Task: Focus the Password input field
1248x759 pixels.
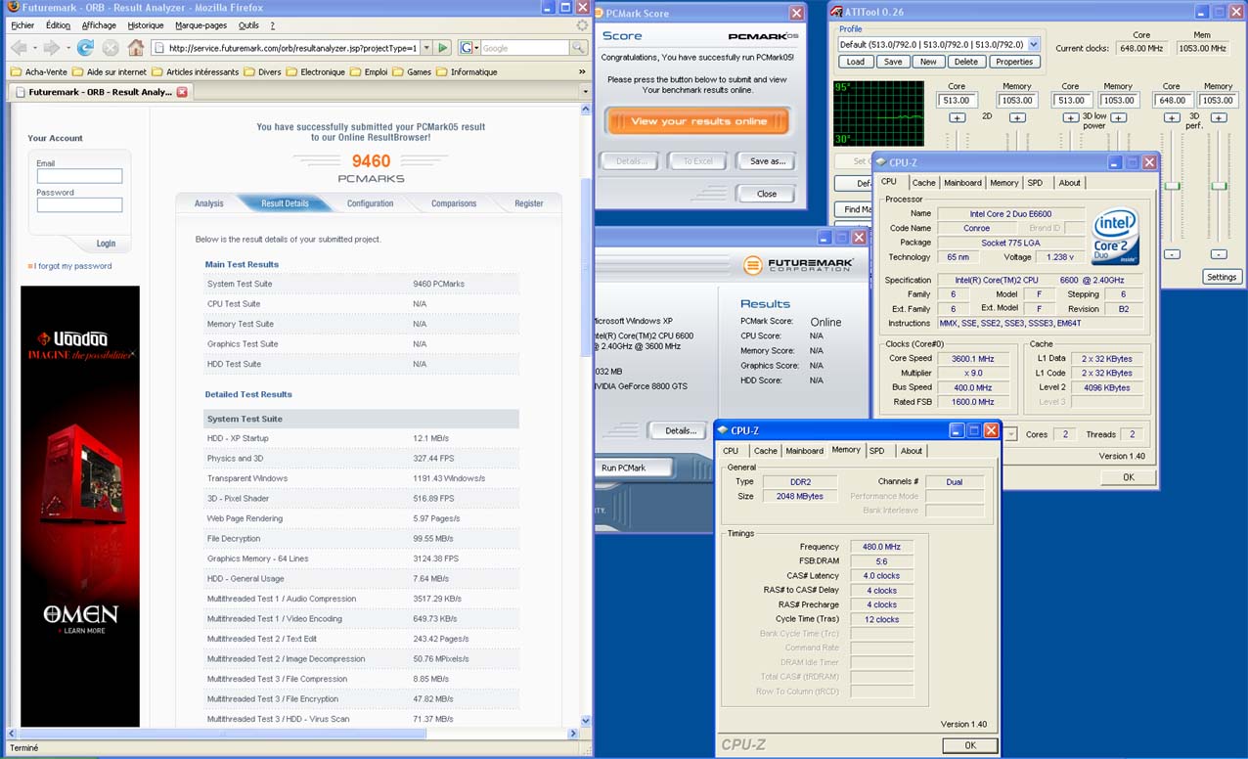Action: coord(79,204)
